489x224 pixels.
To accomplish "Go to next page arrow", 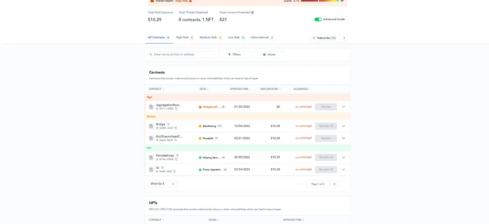I will pyautogui.click(x=334, y=184).
